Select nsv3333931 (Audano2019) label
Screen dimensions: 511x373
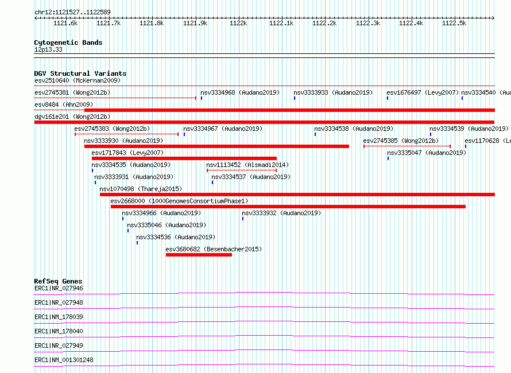(134, 177)
